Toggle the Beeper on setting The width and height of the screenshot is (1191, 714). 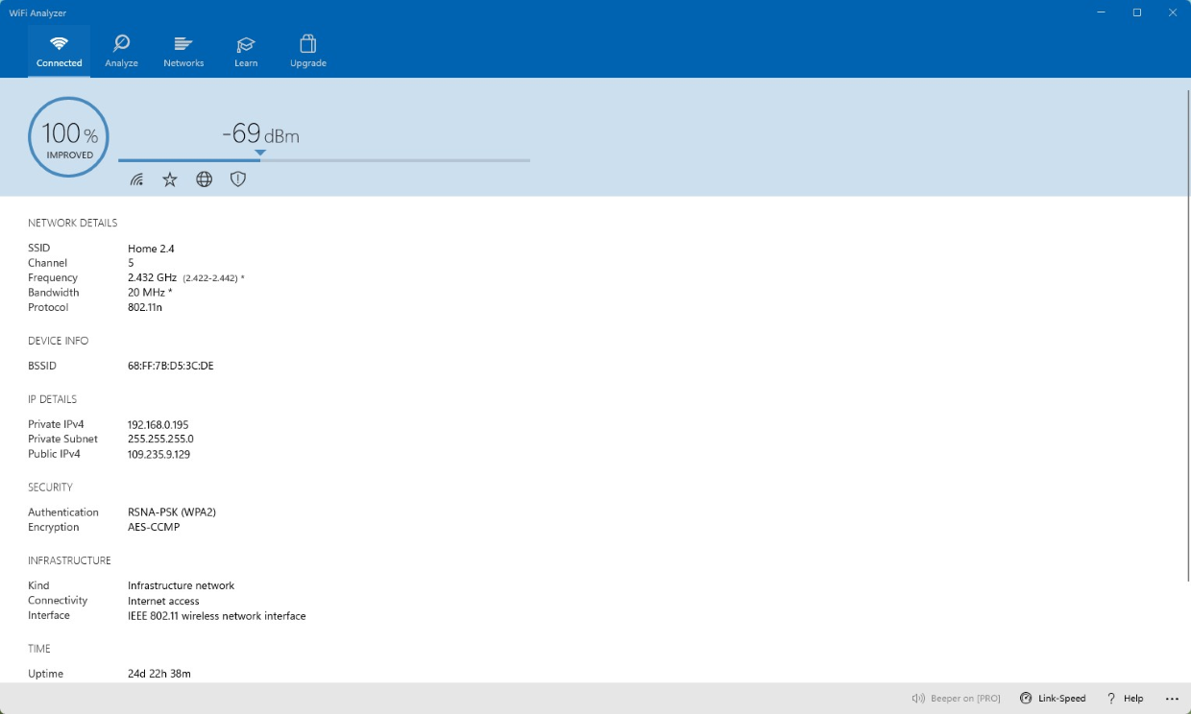(x=956, y=698)
